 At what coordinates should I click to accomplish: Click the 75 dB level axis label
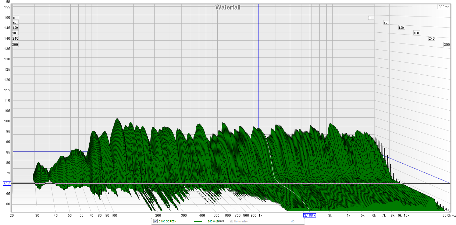tap(8, 173)
